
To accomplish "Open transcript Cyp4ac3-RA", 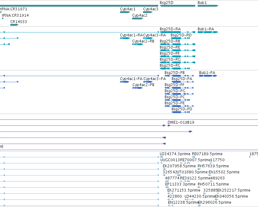I will click(155, 35).
